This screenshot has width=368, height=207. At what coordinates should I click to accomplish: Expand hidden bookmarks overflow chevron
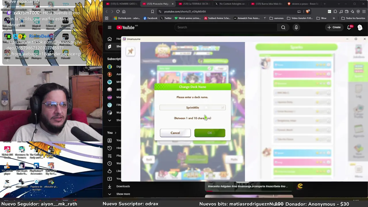coord(334,18)
